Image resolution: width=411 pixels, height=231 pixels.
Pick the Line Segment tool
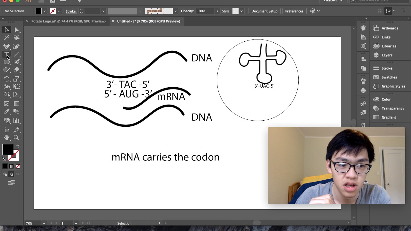click(x=16, y=54)
